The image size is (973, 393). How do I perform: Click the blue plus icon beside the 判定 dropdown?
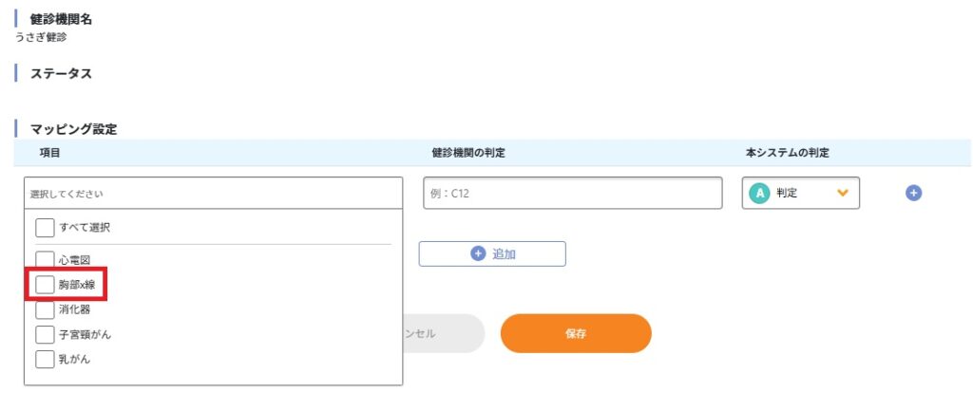coord(913,193)
